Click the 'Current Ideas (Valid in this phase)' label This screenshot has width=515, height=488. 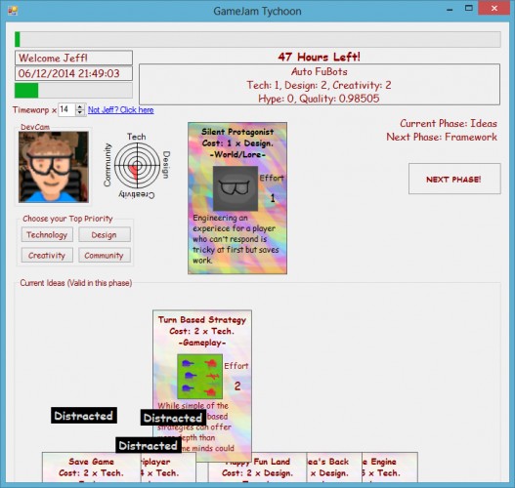(76, 283)
